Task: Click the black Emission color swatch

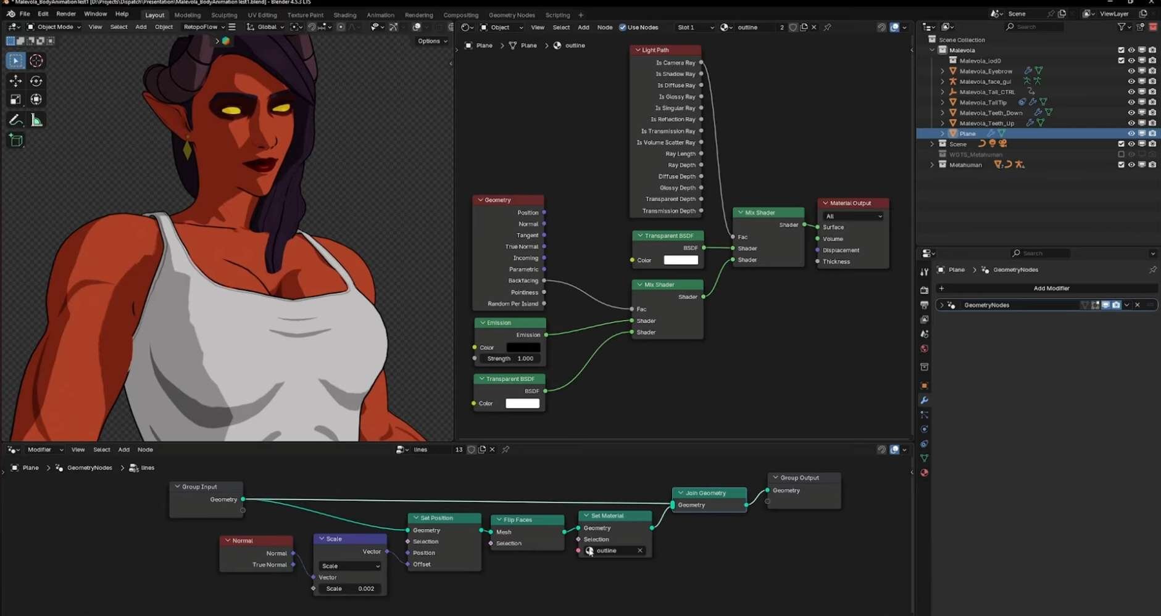Action: [x=523, y=347]
